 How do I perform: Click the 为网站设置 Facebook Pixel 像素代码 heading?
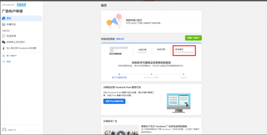point(122,87)
